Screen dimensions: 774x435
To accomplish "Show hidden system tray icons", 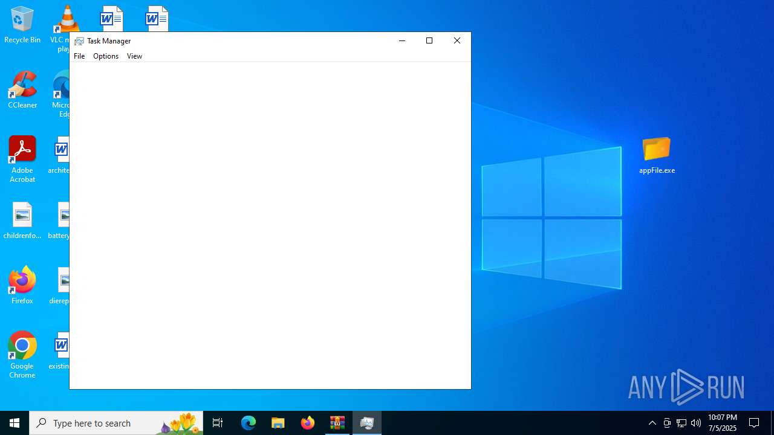I will click(652, 423).
